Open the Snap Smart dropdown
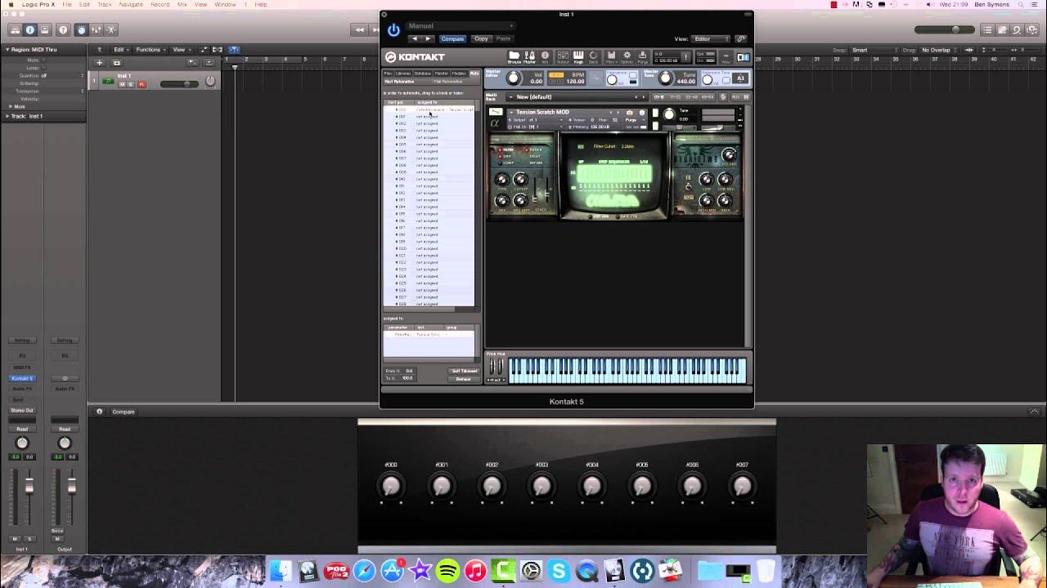 click(874, 50)
